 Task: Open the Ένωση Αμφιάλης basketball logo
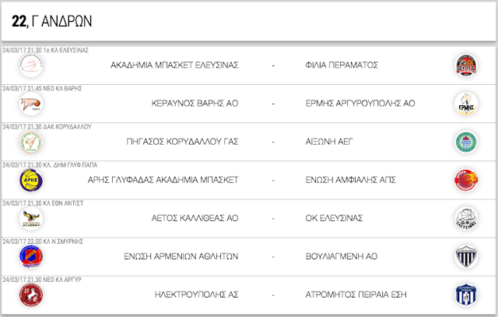(466, 180)
